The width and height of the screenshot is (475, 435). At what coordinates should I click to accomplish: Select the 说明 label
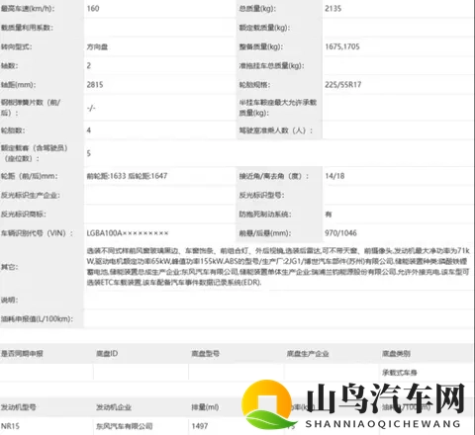coord(10,300)
